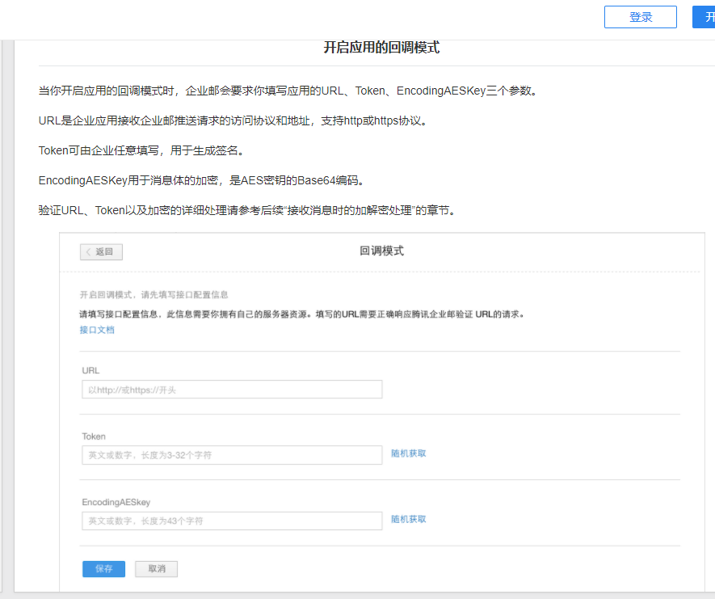The image size is (715, 599).
Task: Click the 开启应用的回调模式 page heading
Action: (x=381, y=48)
